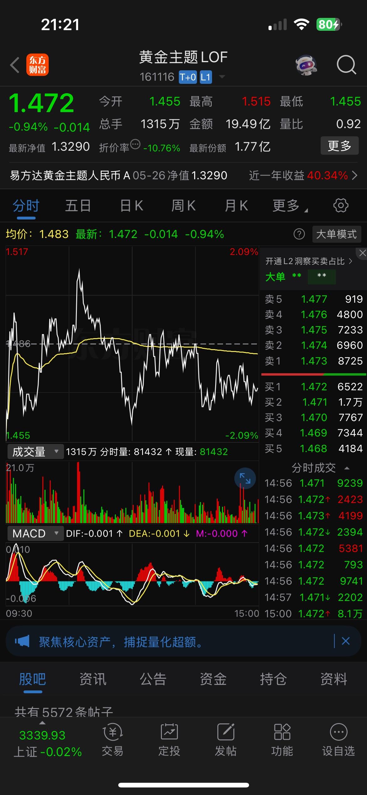The image size is (367, 795).
Task: Tap the L1 level badge
Action: pos(205,77)
